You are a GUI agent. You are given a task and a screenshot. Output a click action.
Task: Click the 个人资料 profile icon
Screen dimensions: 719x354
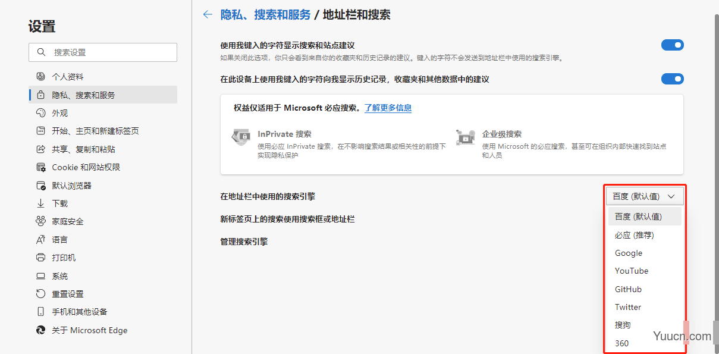(40, 77)
